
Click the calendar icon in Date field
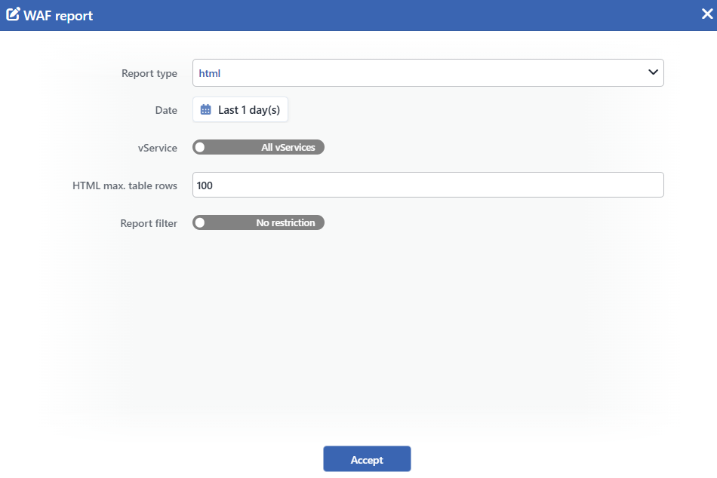(x=206, y=109)
